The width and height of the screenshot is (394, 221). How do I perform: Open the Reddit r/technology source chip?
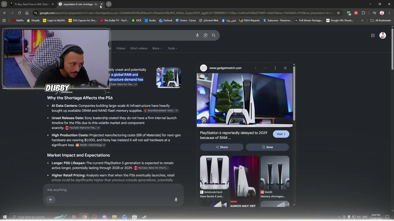pos(90,145)
